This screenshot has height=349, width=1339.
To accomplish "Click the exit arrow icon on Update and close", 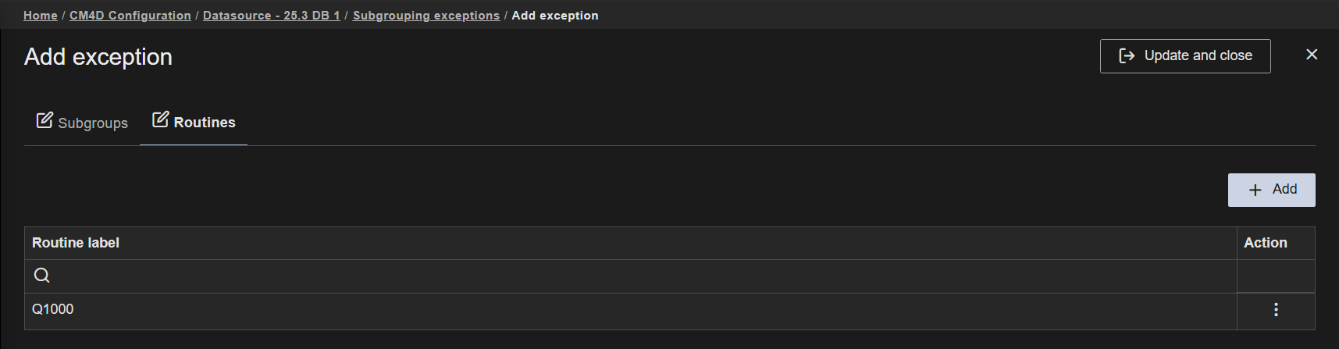I will click(1127, 56).
